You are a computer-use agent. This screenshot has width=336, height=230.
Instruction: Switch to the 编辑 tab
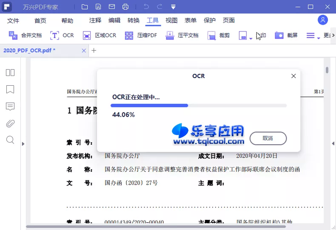(x=114, y=20)
